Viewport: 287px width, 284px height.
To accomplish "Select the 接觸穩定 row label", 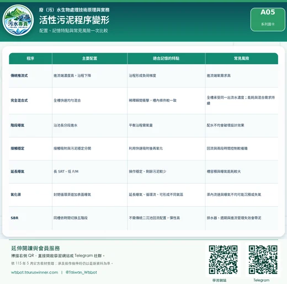I will point(18,148).
